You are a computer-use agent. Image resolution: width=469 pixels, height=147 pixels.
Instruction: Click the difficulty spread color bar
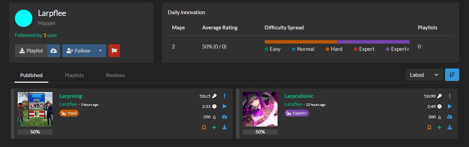point(337,42)
